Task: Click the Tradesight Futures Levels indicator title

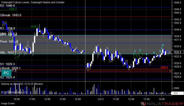Action: [33, 2]
